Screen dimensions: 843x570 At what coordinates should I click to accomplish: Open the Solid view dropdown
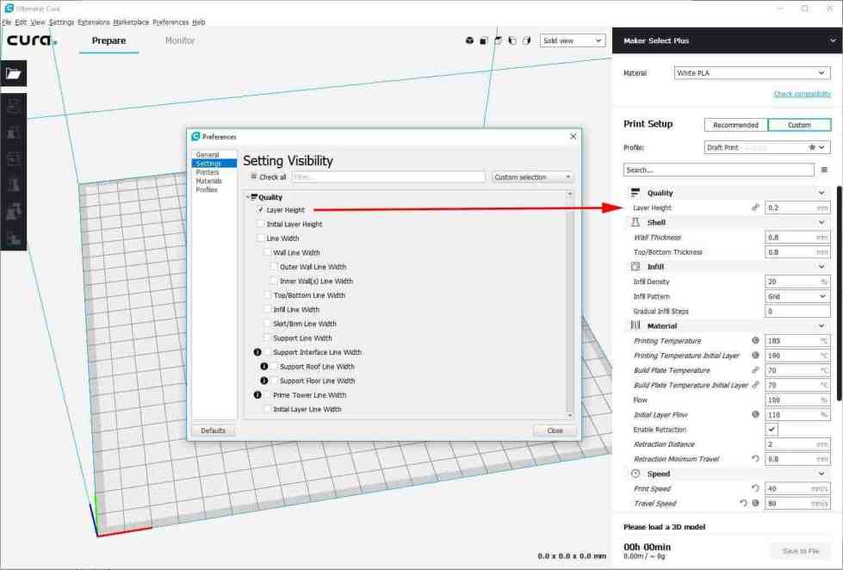(x=573, y=40)
